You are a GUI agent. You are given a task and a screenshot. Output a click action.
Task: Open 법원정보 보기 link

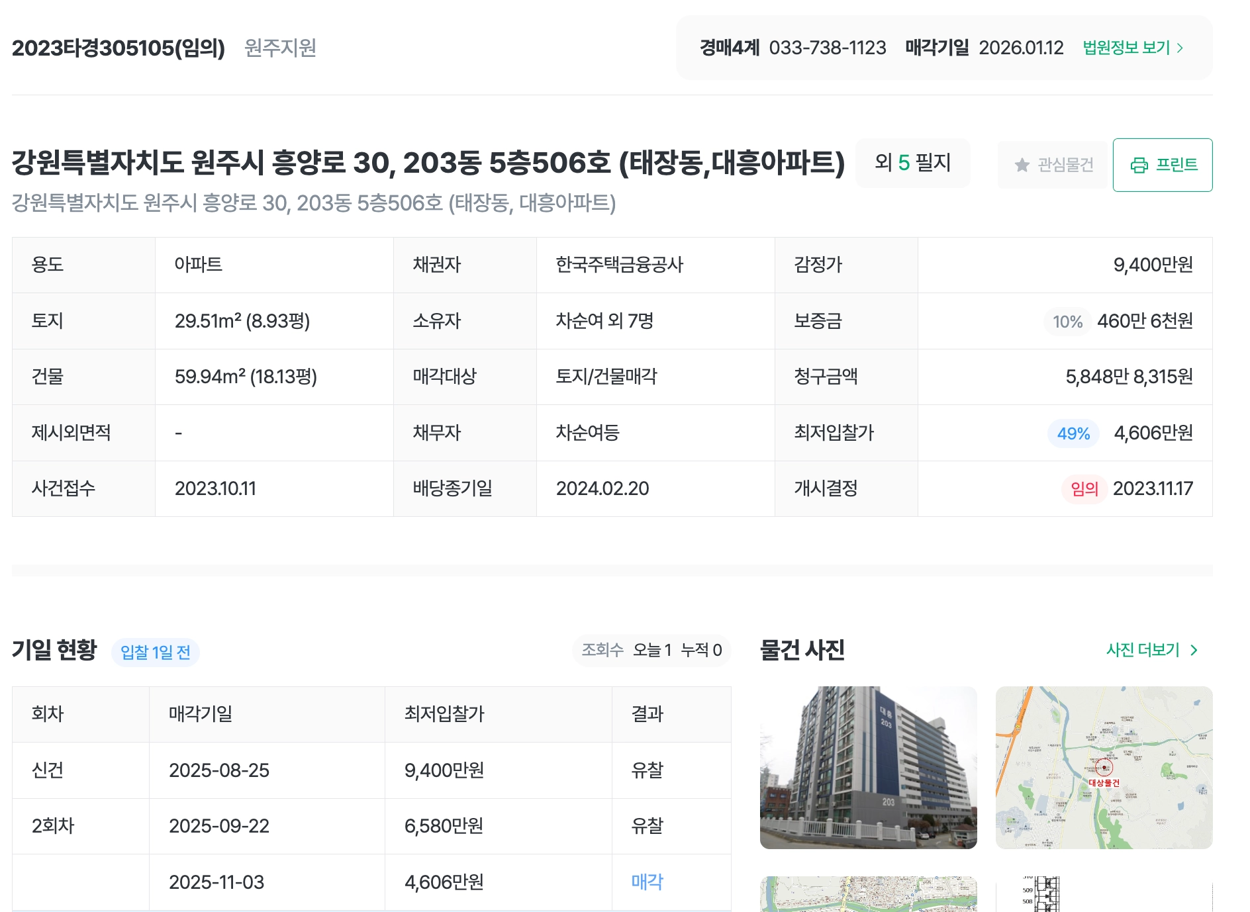pyautogui.click(x=1133, y=48)
